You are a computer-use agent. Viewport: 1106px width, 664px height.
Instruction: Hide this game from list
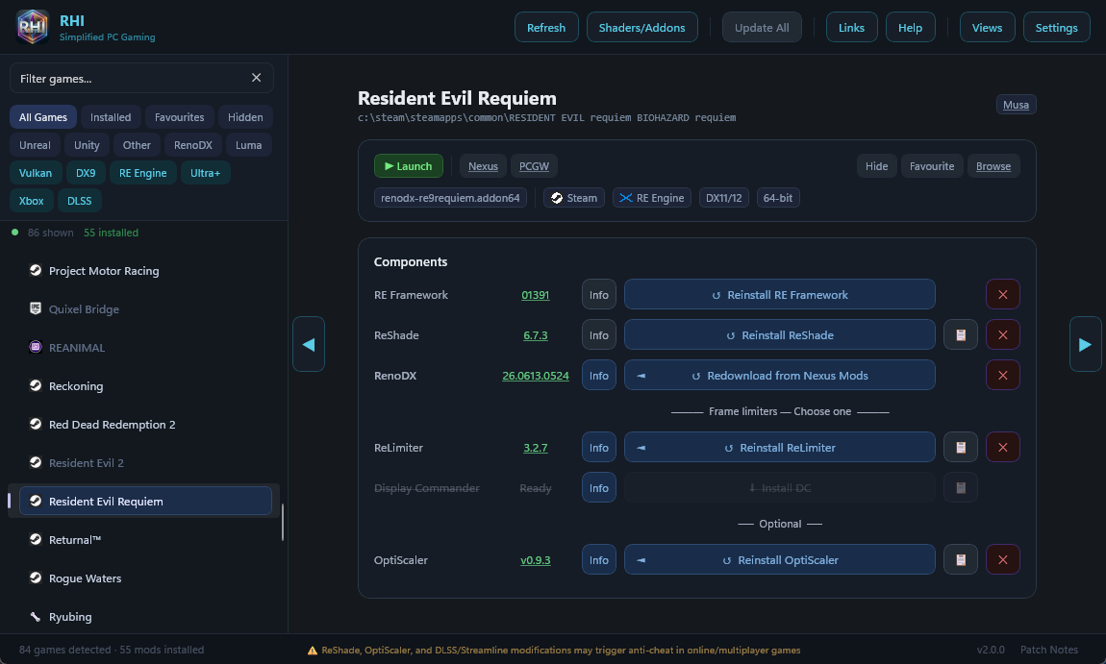[877, 166]
